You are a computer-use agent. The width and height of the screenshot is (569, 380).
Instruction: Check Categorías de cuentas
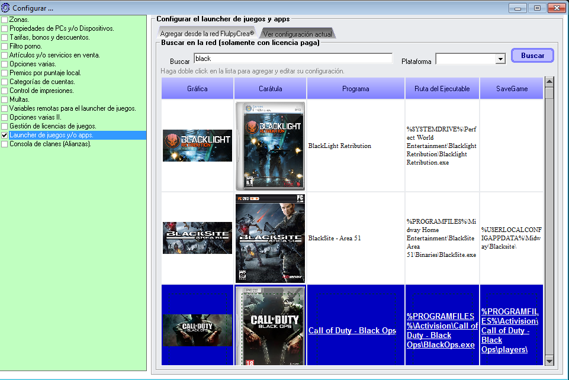[4, 82]
